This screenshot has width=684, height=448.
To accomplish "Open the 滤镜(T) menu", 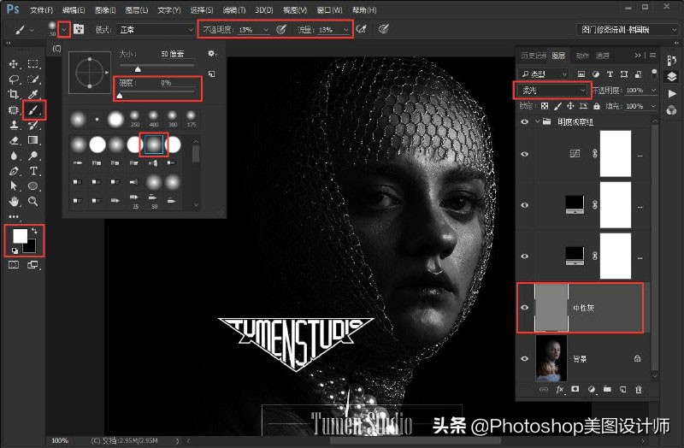I will pyautogui.click(x=234, y=9).
